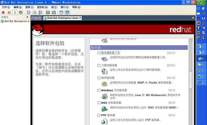Open the 窗口(W) menu
The image size is (207, 125).
[x=65, y=7]
